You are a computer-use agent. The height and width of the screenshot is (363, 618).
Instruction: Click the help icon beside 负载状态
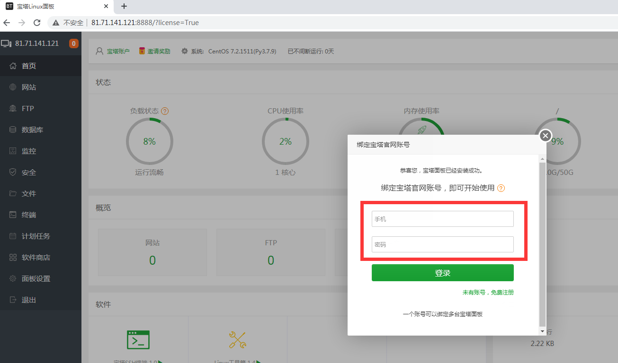click(x=165, y=111)
